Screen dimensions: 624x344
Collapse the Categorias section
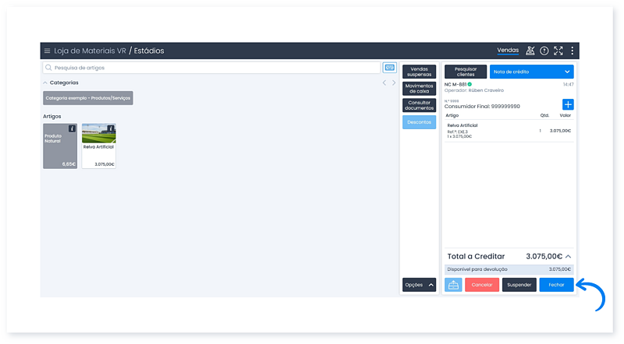(45, 82)
